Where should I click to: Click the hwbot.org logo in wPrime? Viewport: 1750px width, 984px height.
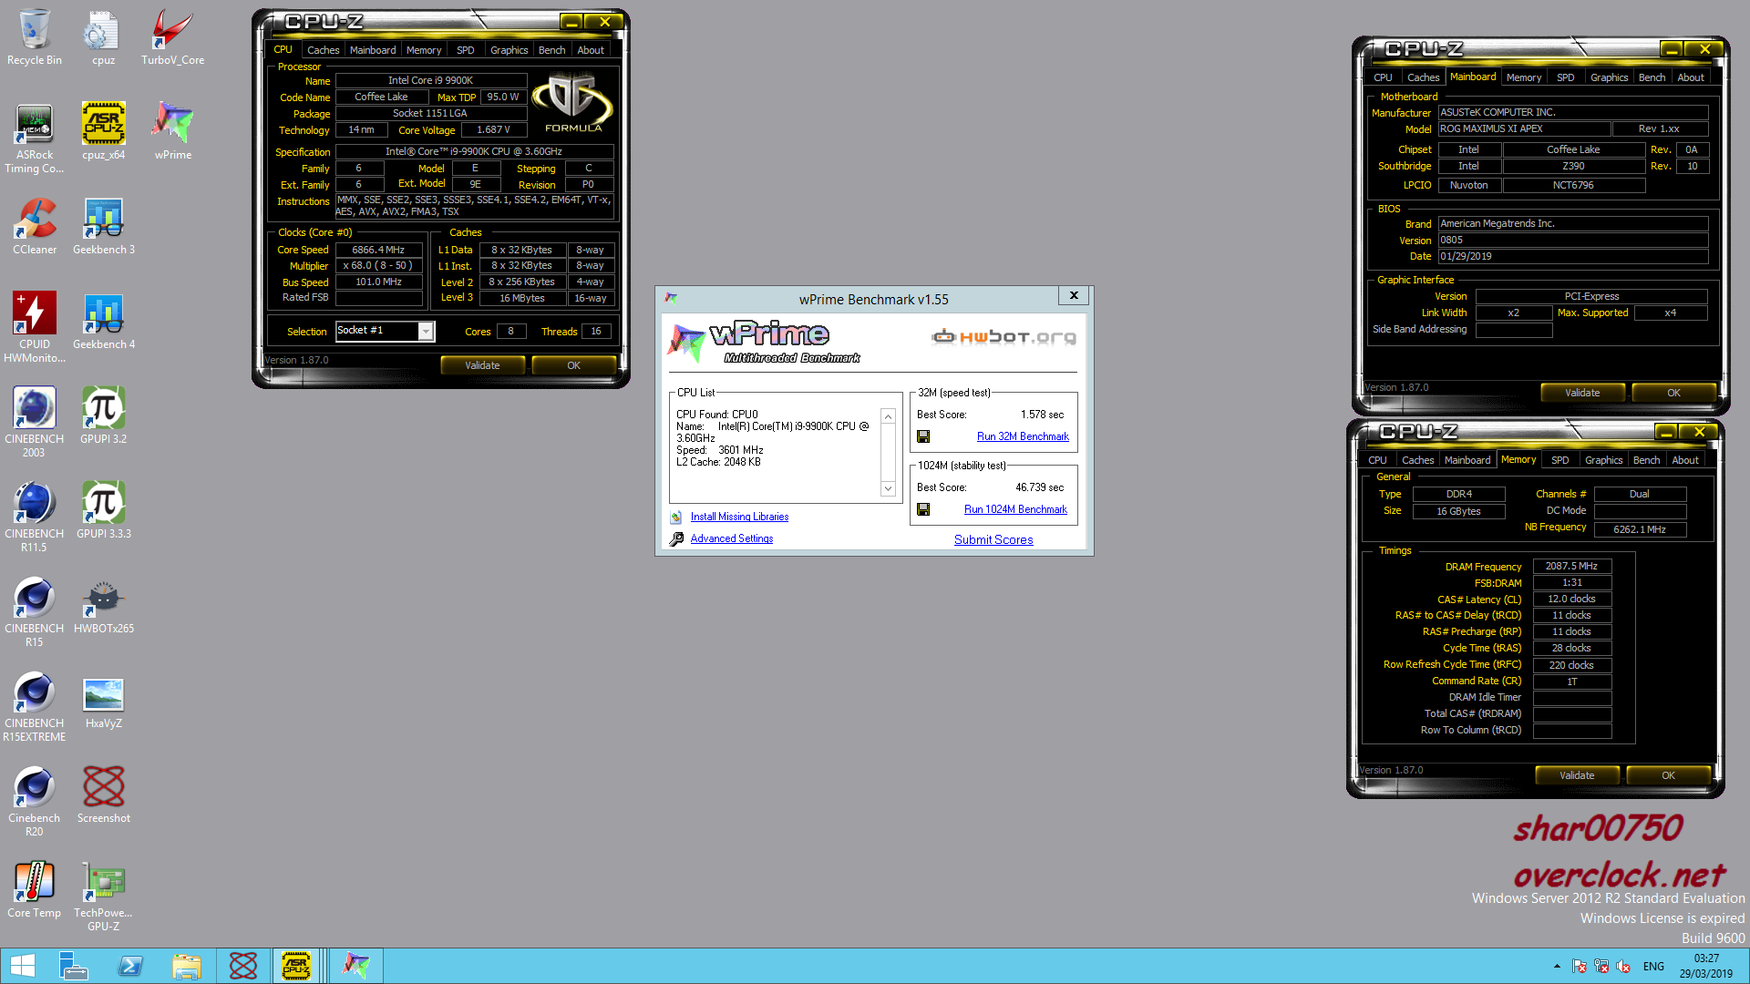(1004, 337)
